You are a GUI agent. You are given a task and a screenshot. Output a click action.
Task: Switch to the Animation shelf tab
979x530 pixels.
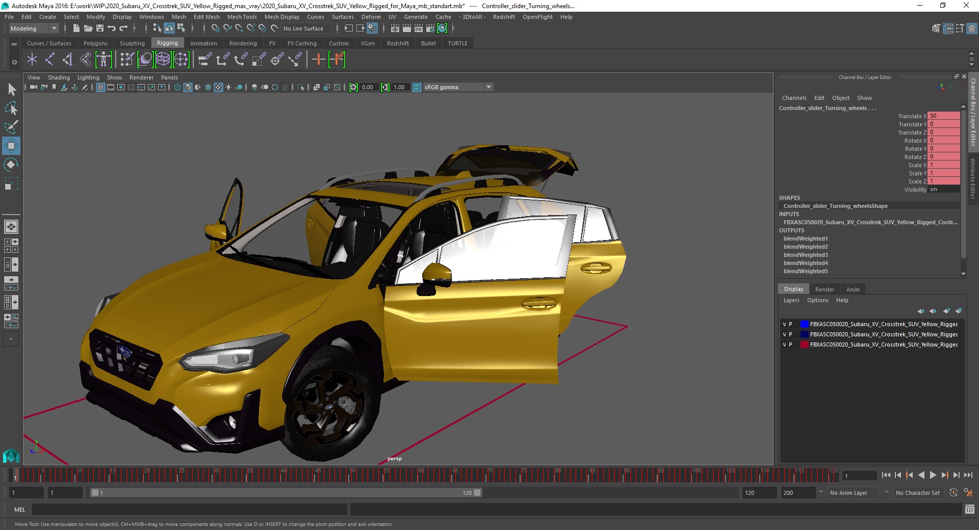[x=203, y=43]
